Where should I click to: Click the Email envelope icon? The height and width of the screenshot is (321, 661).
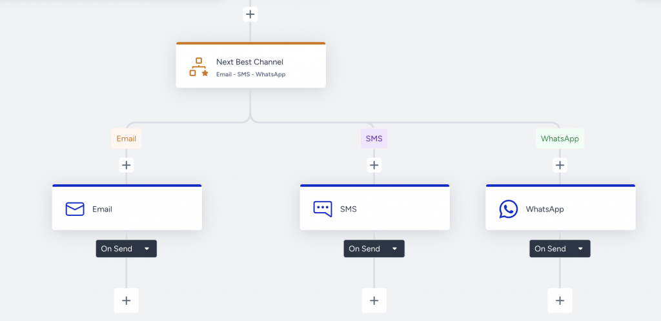[75, 209]
